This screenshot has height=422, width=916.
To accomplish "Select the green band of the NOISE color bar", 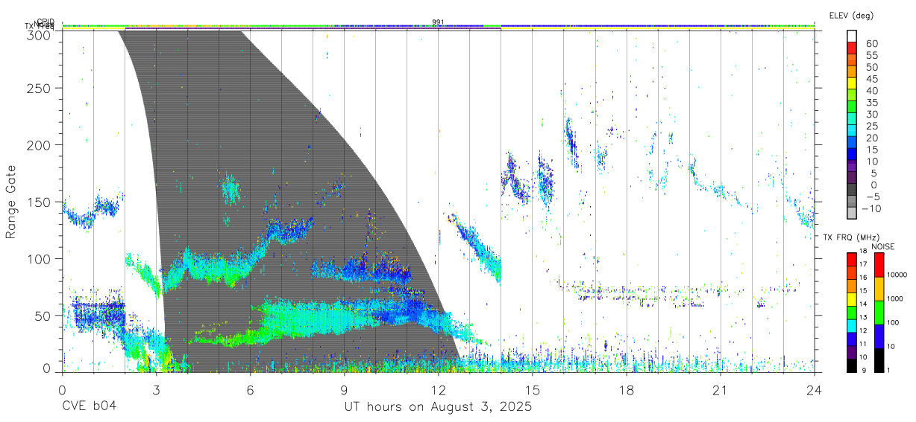I will tap(879, 313).
